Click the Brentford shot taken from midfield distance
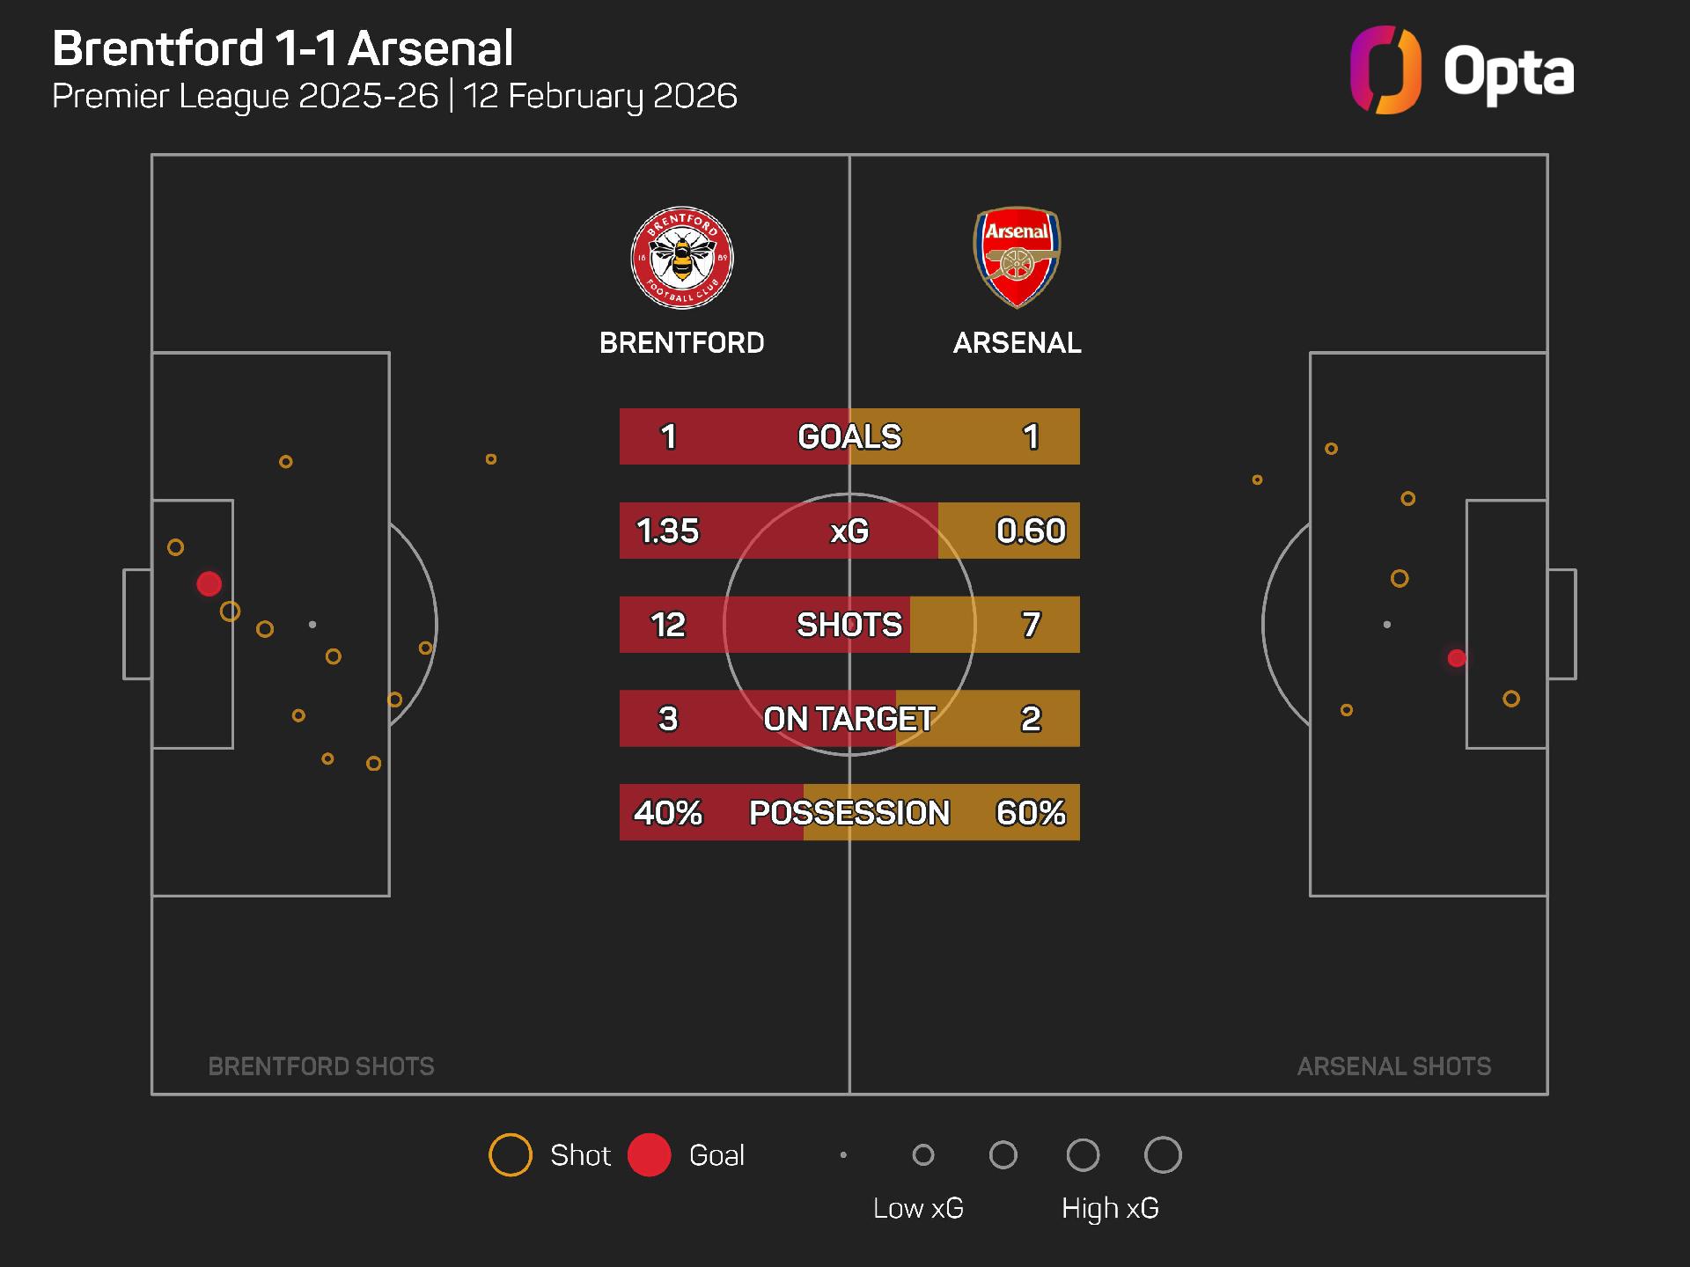The height and width of the screenshot is (1267, 1690). 491,459
